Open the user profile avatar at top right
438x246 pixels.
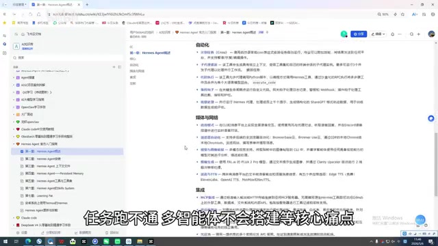(x=431, y=34)
